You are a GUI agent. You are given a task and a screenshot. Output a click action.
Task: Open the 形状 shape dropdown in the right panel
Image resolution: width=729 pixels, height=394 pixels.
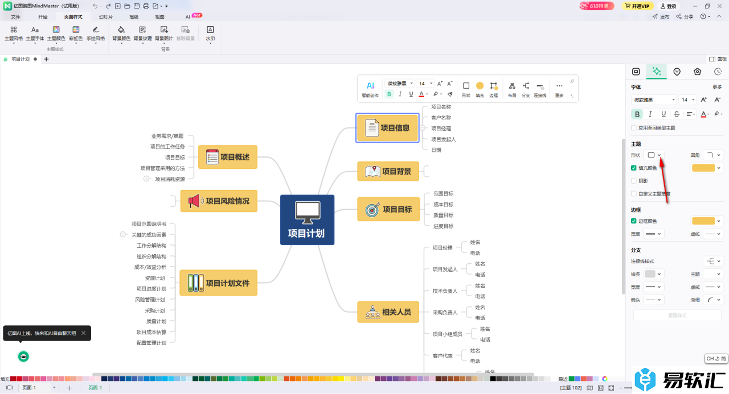click(x=654, y=155)
